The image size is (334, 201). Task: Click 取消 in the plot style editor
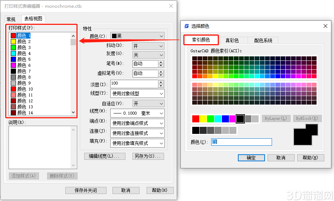(x=126, y=190)
